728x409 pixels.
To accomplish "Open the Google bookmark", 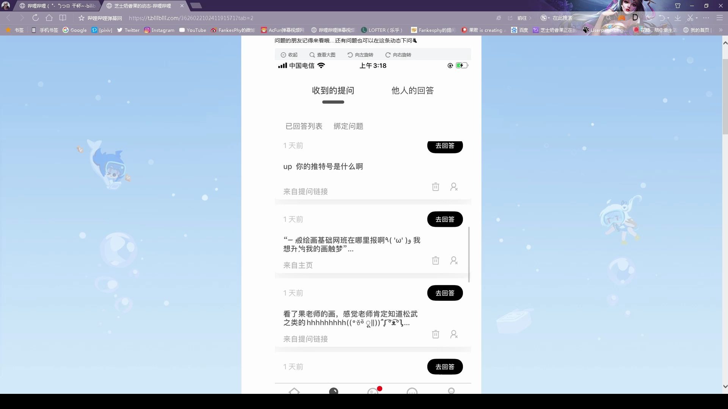I will coord(75,30).
